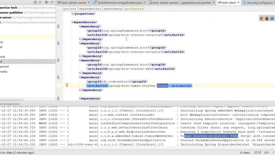This screenshot has width=275, height=155.
Task: Select sumer-publisher project in tree
Action: click(28, 12)
